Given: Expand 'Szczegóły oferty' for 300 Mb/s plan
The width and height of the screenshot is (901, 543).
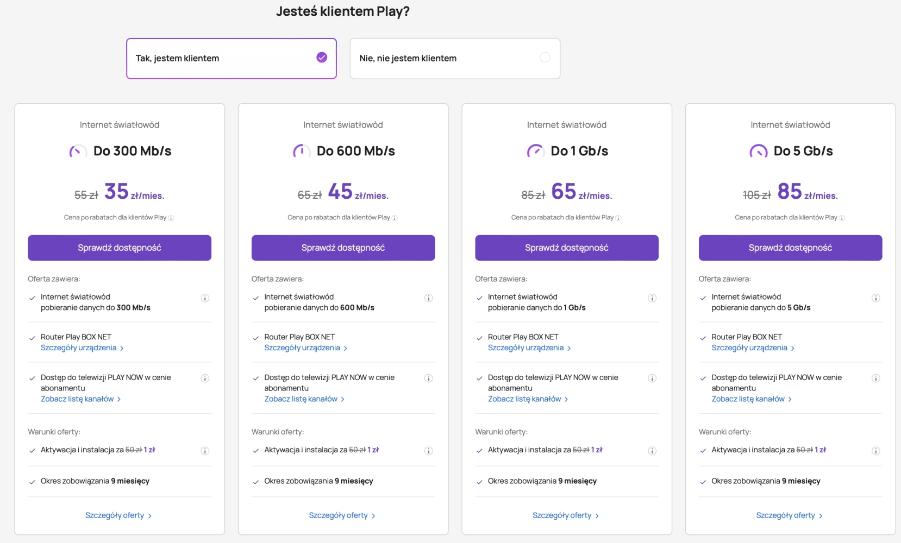Looking at the screenshot, I should pos(118,515).
